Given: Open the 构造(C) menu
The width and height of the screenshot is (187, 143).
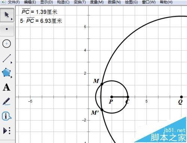Looking at the screenshot, I should 63,2.
